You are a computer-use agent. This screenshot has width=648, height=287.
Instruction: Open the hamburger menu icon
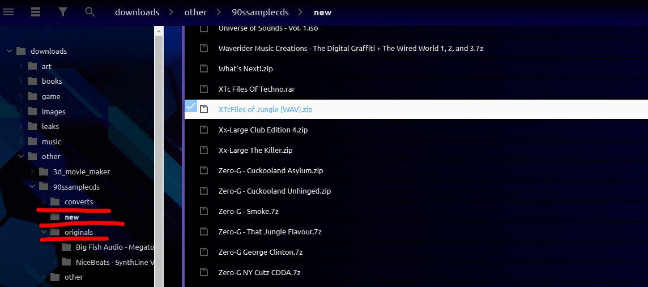click(8, 12)
